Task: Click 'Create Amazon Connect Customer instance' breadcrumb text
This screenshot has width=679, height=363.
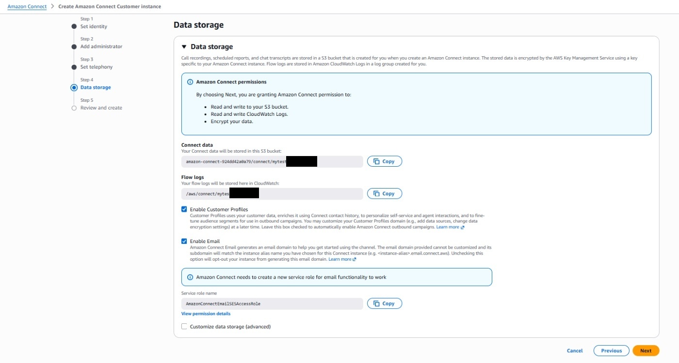Action: point(110,7)
